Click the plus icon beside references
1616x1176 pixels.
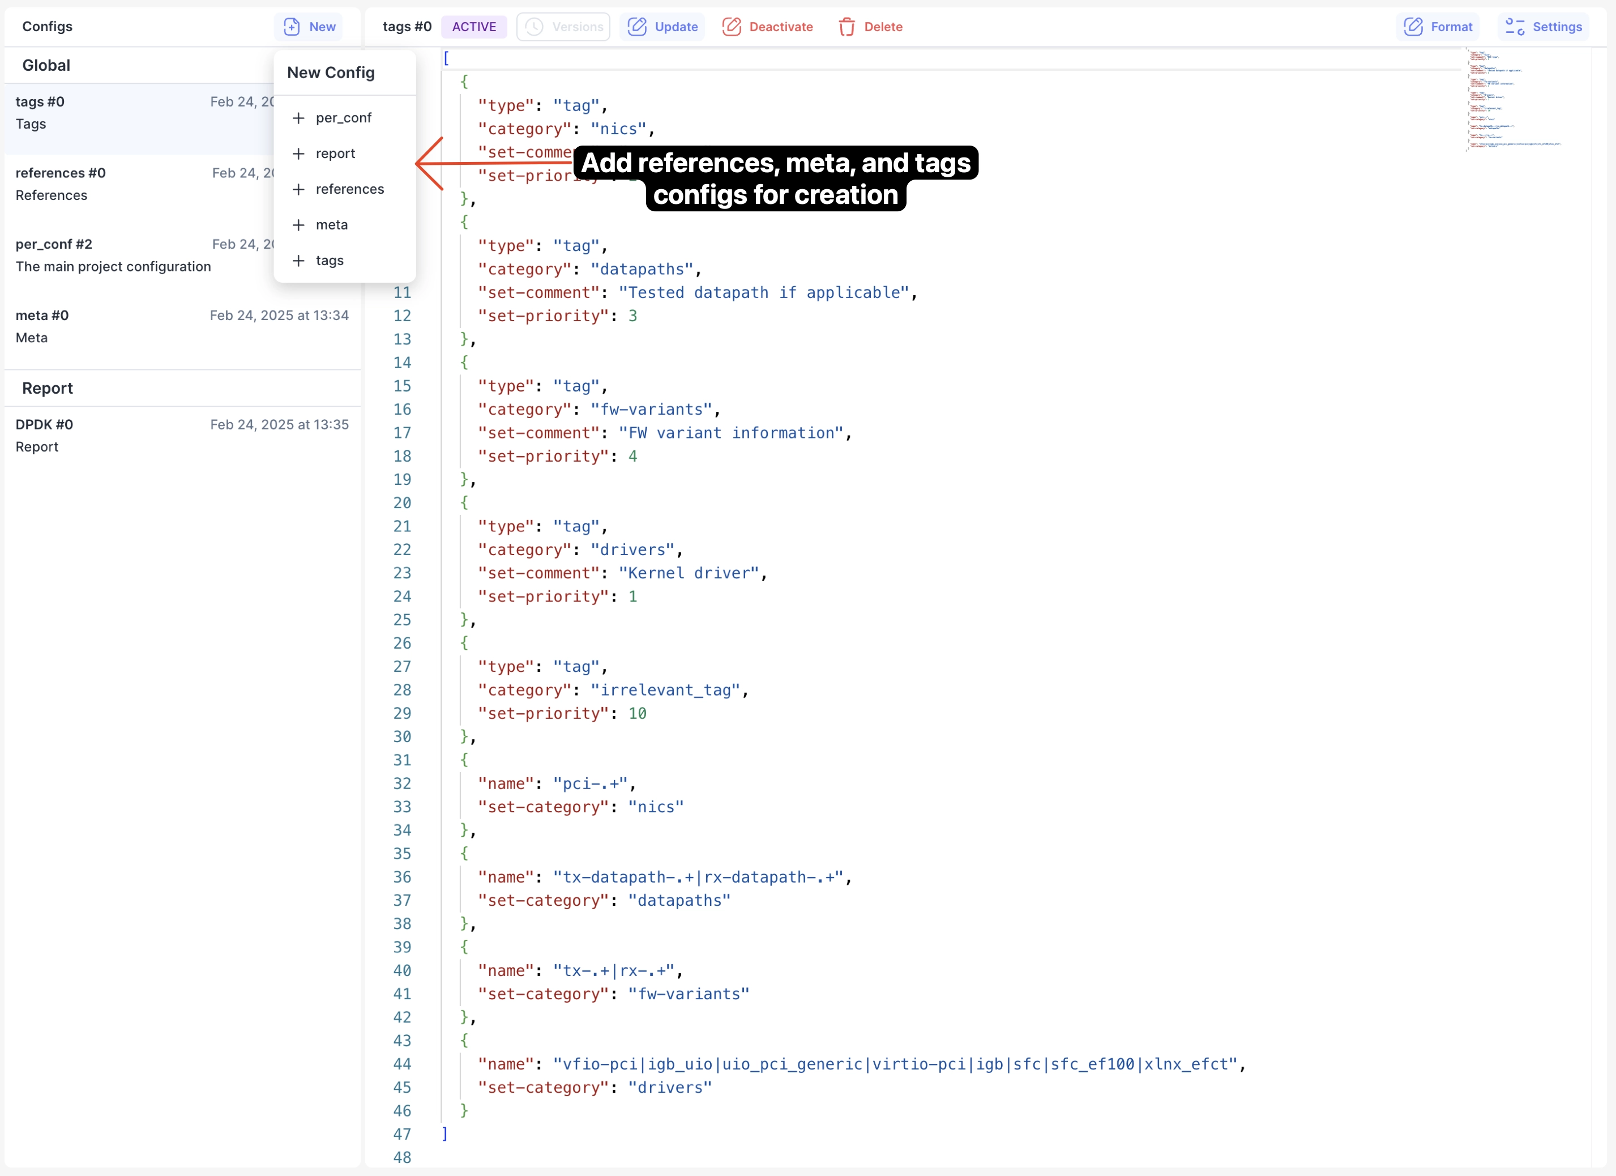tap(298, 189)
